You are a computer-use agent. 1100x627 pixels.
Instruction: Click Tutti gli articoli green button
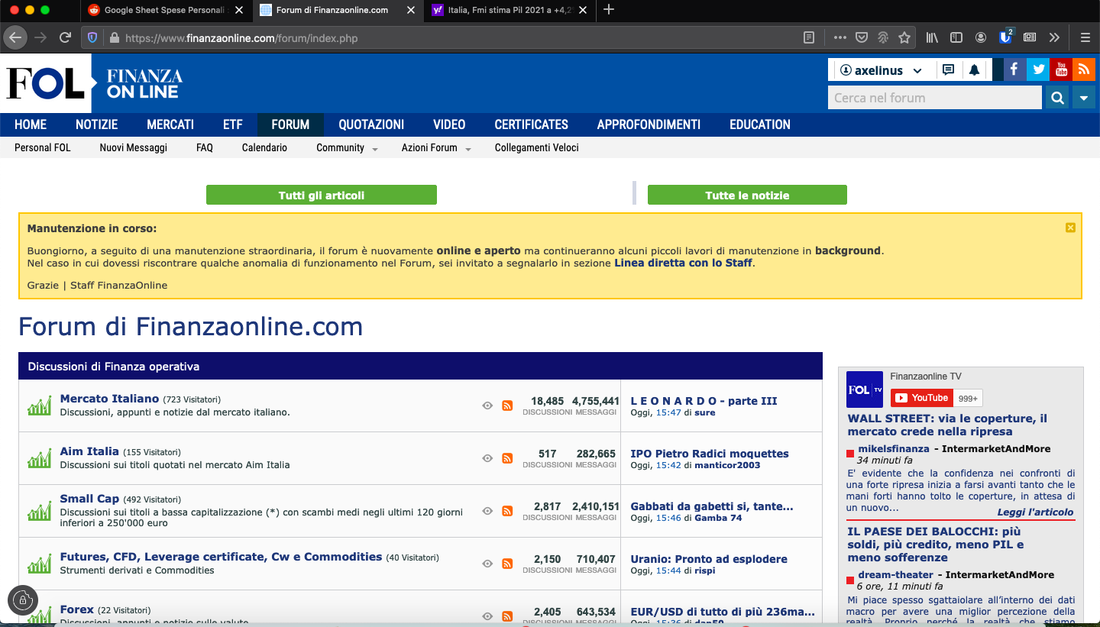coord(322,196)
